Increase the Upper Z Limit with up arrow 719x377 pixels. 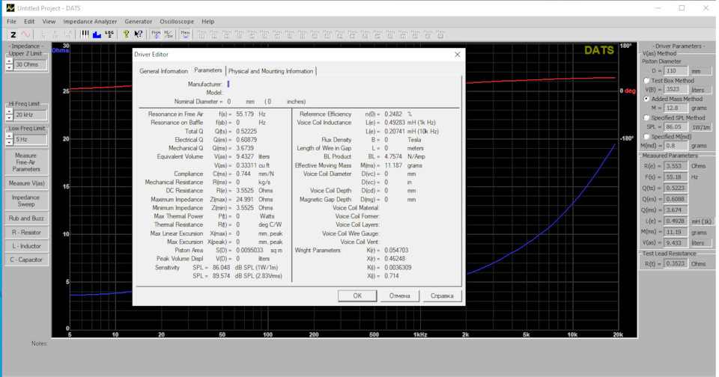[9, 62]
